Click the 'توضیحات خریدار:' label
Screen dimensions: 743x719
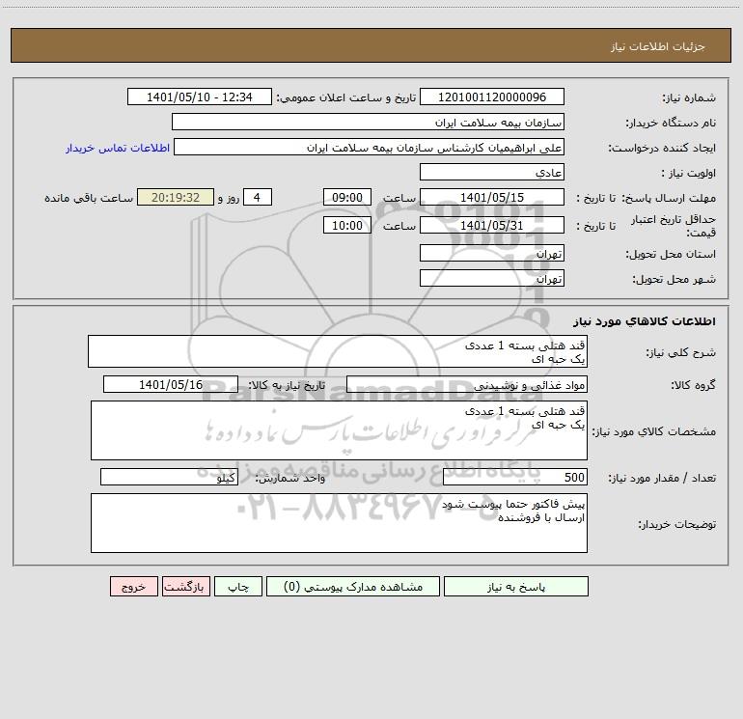tap(677, 524)
